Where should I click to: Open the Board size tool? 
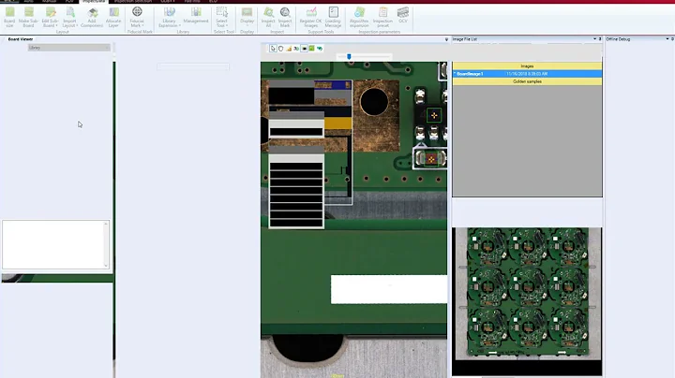pyautogui.click(x=9, y=17)
